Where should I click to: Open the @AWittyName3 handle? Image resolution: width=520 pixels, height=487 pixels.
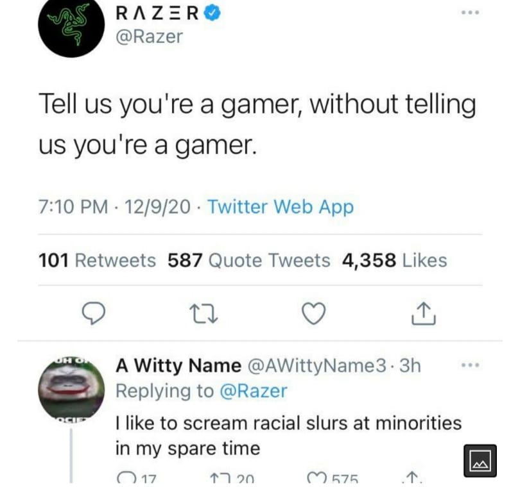316,366
